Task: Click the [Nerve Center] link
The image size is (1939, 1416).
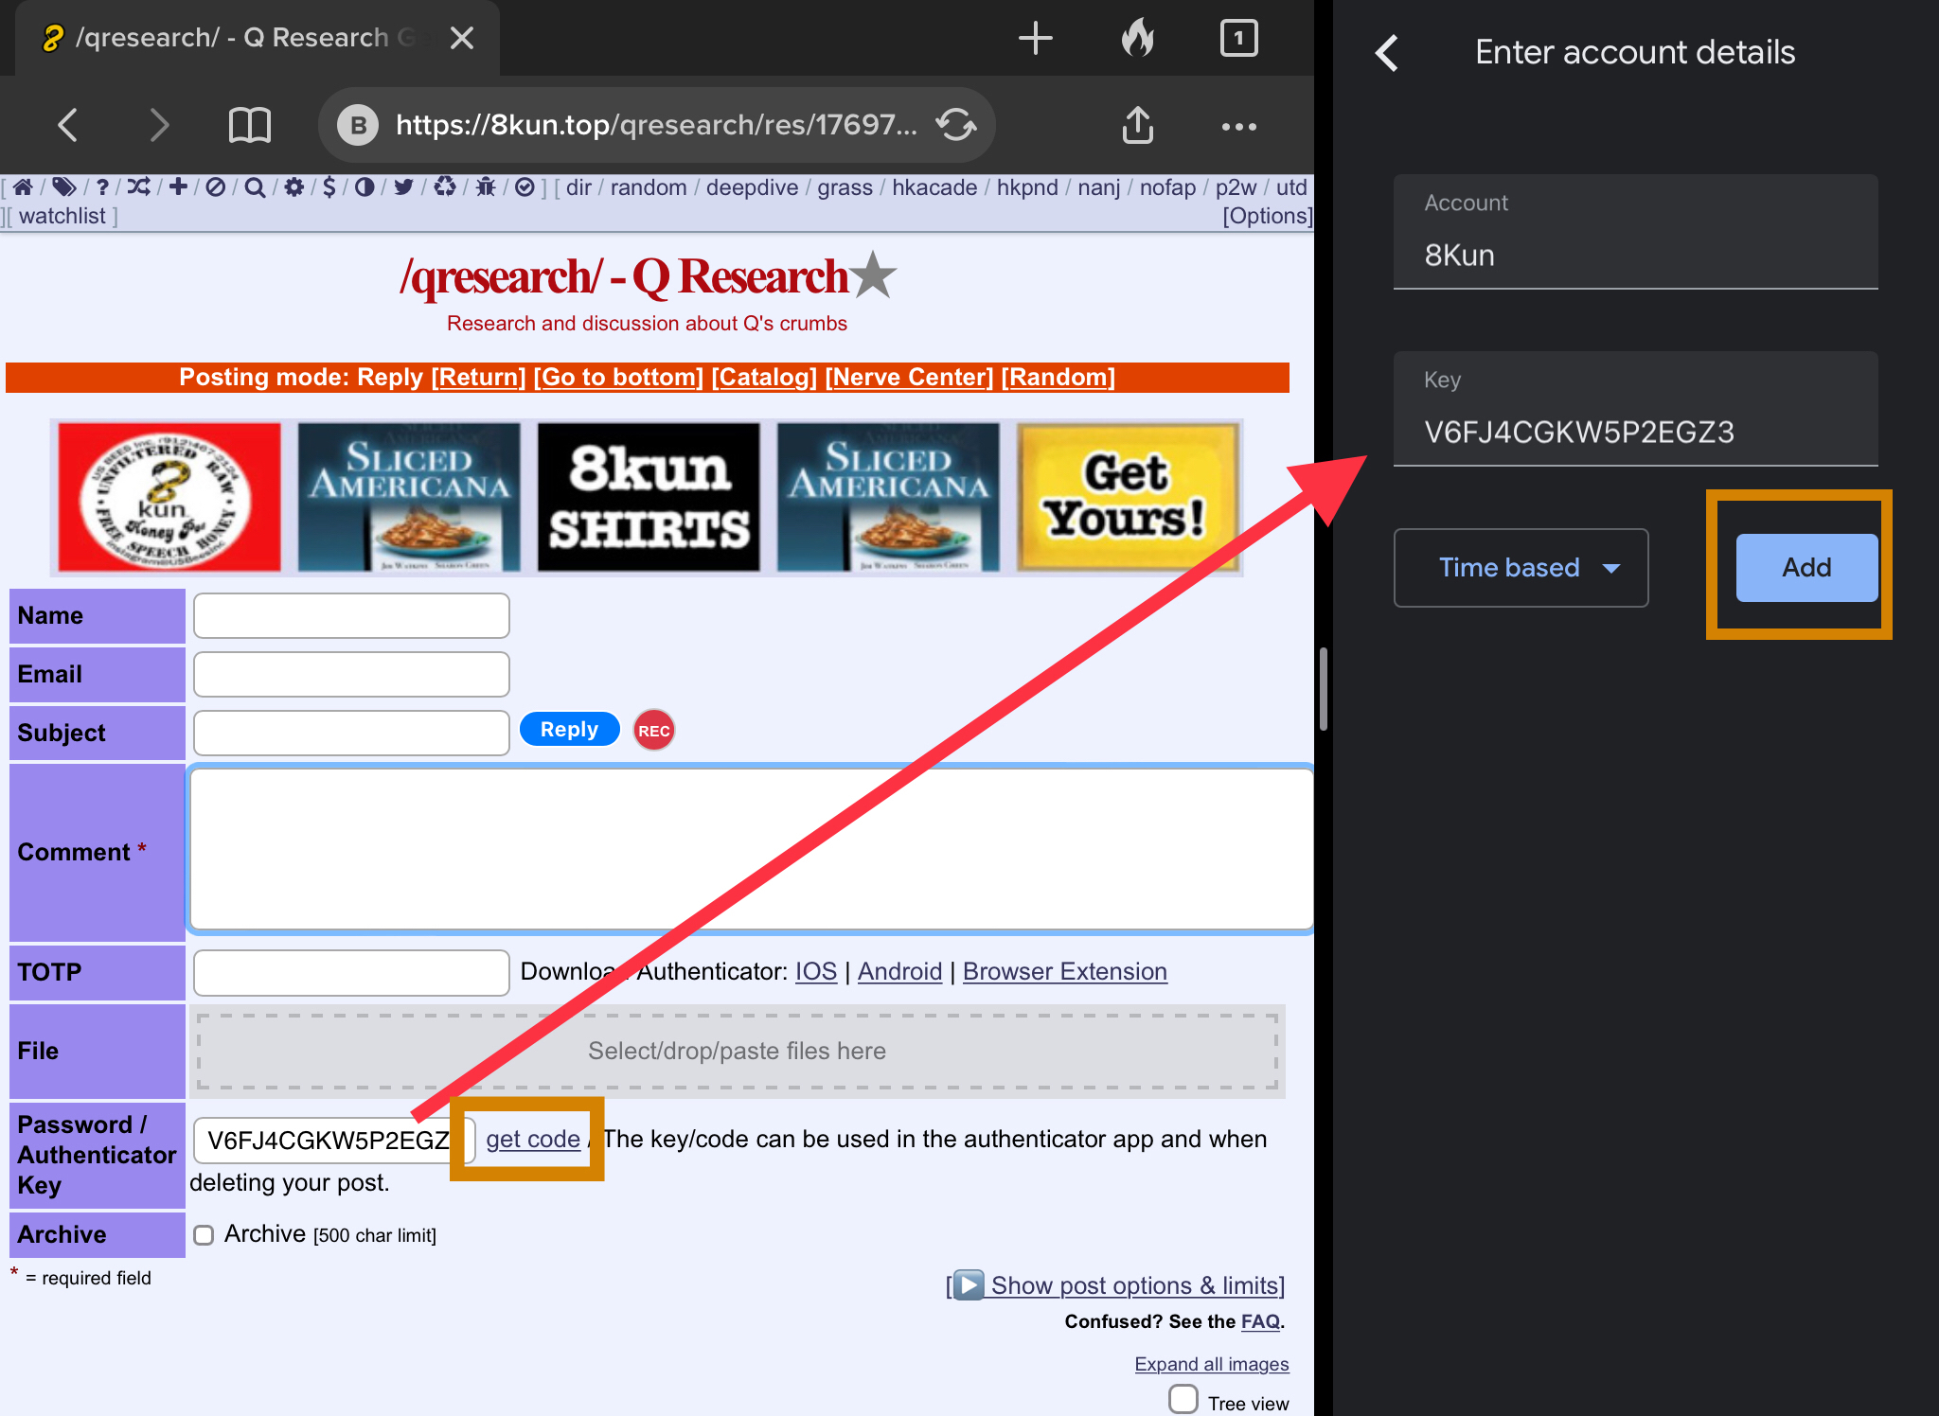Action: (x=909, y=377)
